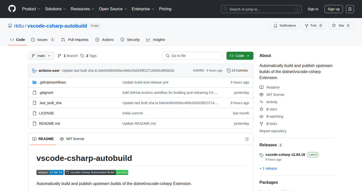
Task: View the 2 Tags link
Action: [88, 56]
